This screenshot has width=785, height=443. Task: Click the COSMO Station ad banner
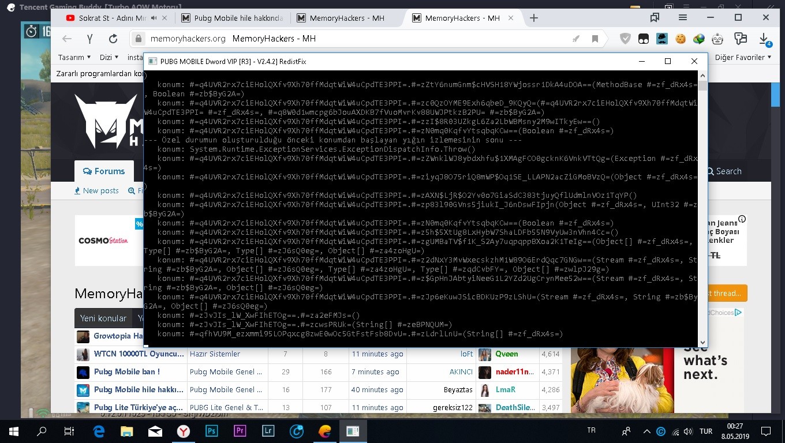tap(110, 240)
